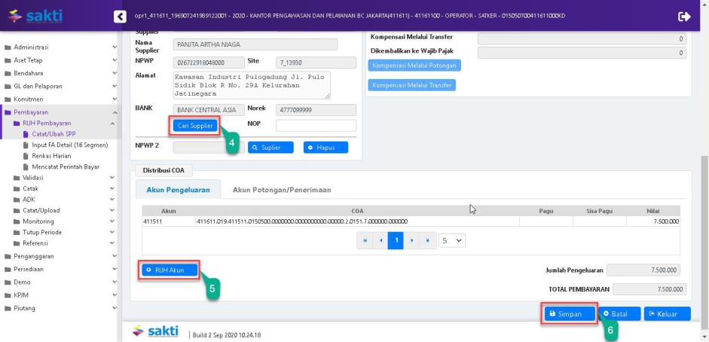
Task: Switch to the Akun Potongan/Penerimaan tab
Action: pyautogui.click(x=281, y=190)
